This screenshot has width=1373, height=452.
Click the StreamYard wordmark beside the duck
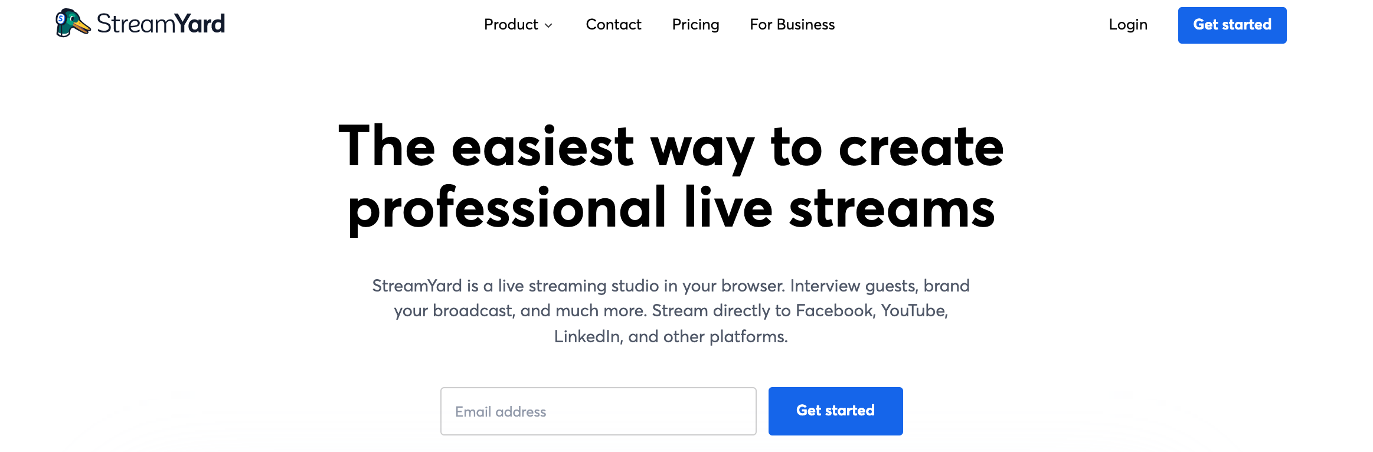coord(161,24)
